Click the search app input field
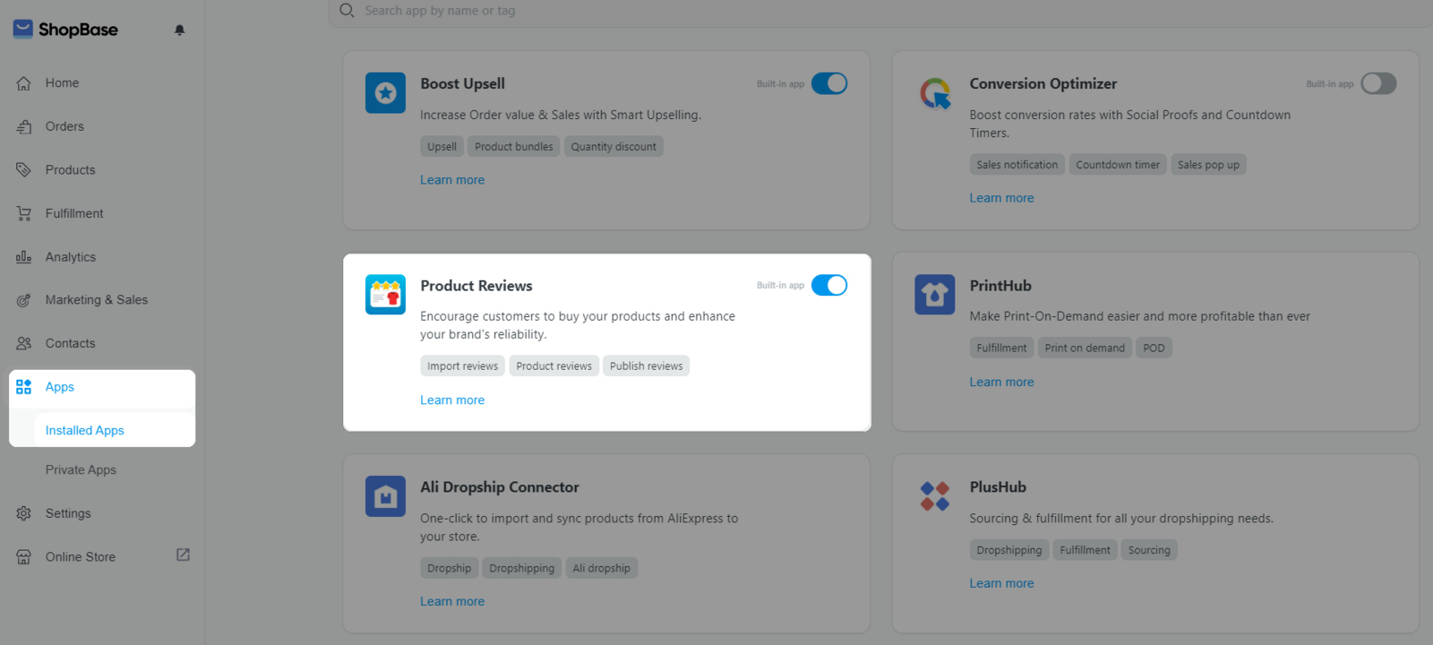This screenshot has height=645, width=1433. [x=882, y=11]
